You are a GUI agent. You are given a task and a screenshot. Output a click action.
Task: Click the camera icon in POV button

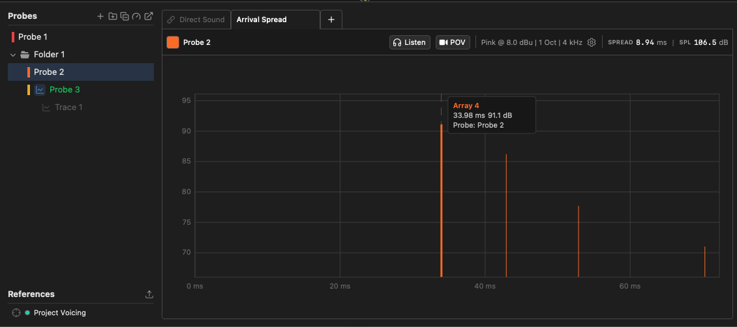[x=444, y=42]
